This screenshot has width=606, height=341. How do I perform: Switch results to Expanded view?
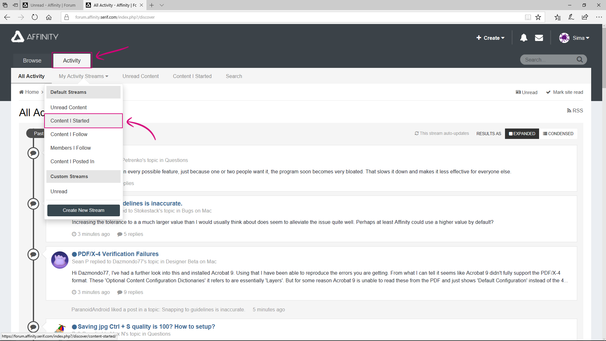522,134
